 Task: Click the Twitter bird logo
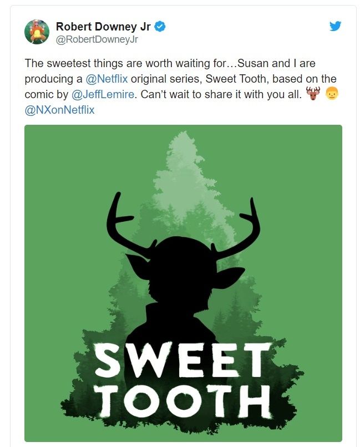(335, 26)
